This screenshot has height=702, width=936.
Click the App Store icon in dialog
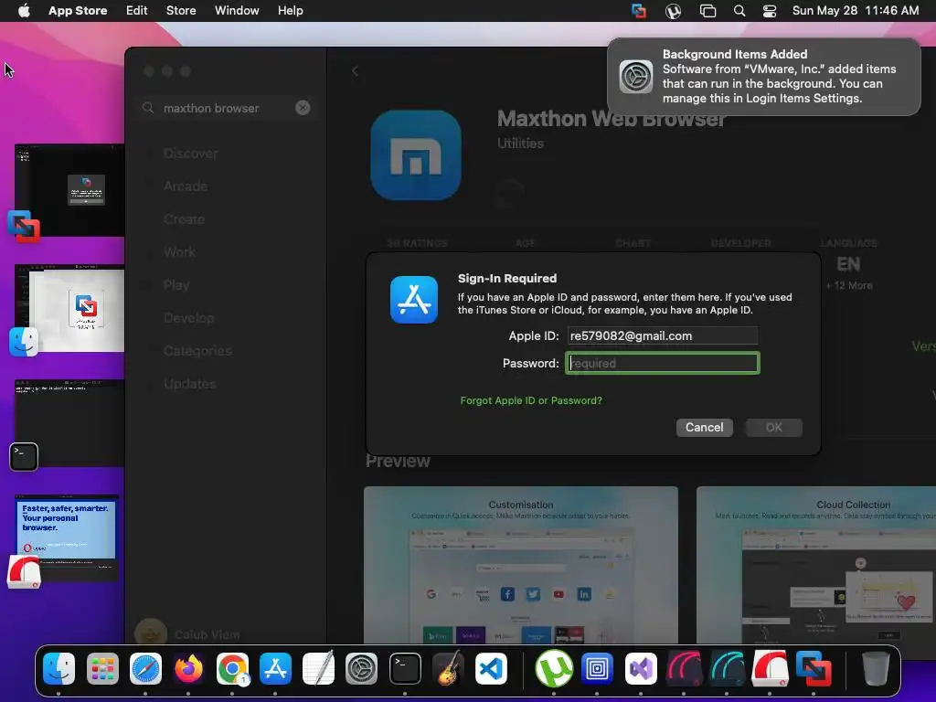pyautogui.click(x=414, y=300)
